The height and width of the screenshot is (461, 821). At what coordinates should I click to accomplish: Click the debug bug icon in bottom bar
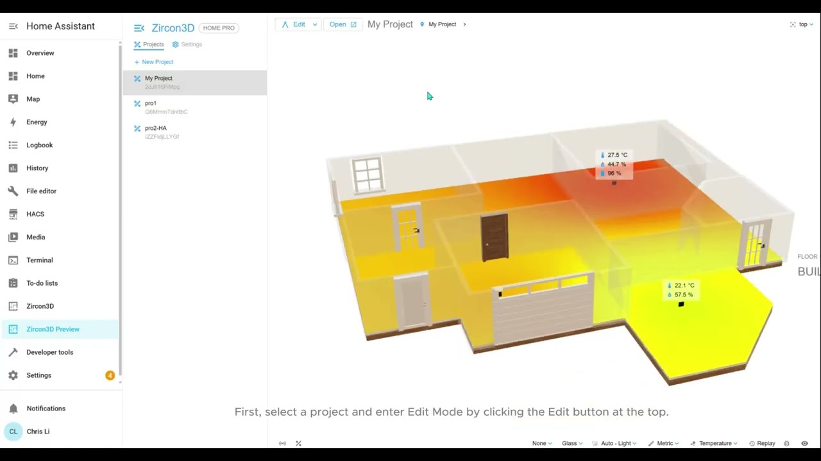point(787,443)
